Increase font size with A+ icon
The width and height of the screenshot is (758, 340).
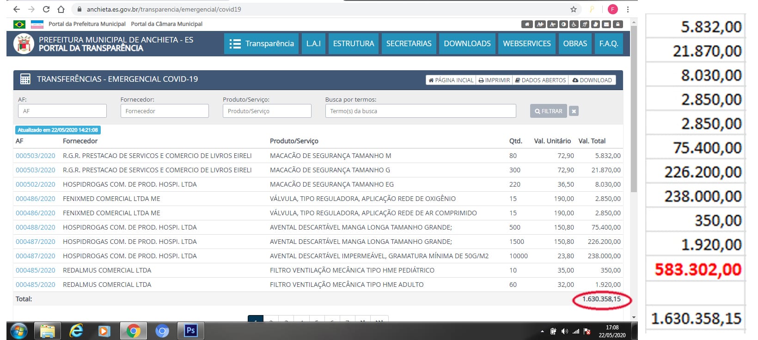tap(540, 24)
